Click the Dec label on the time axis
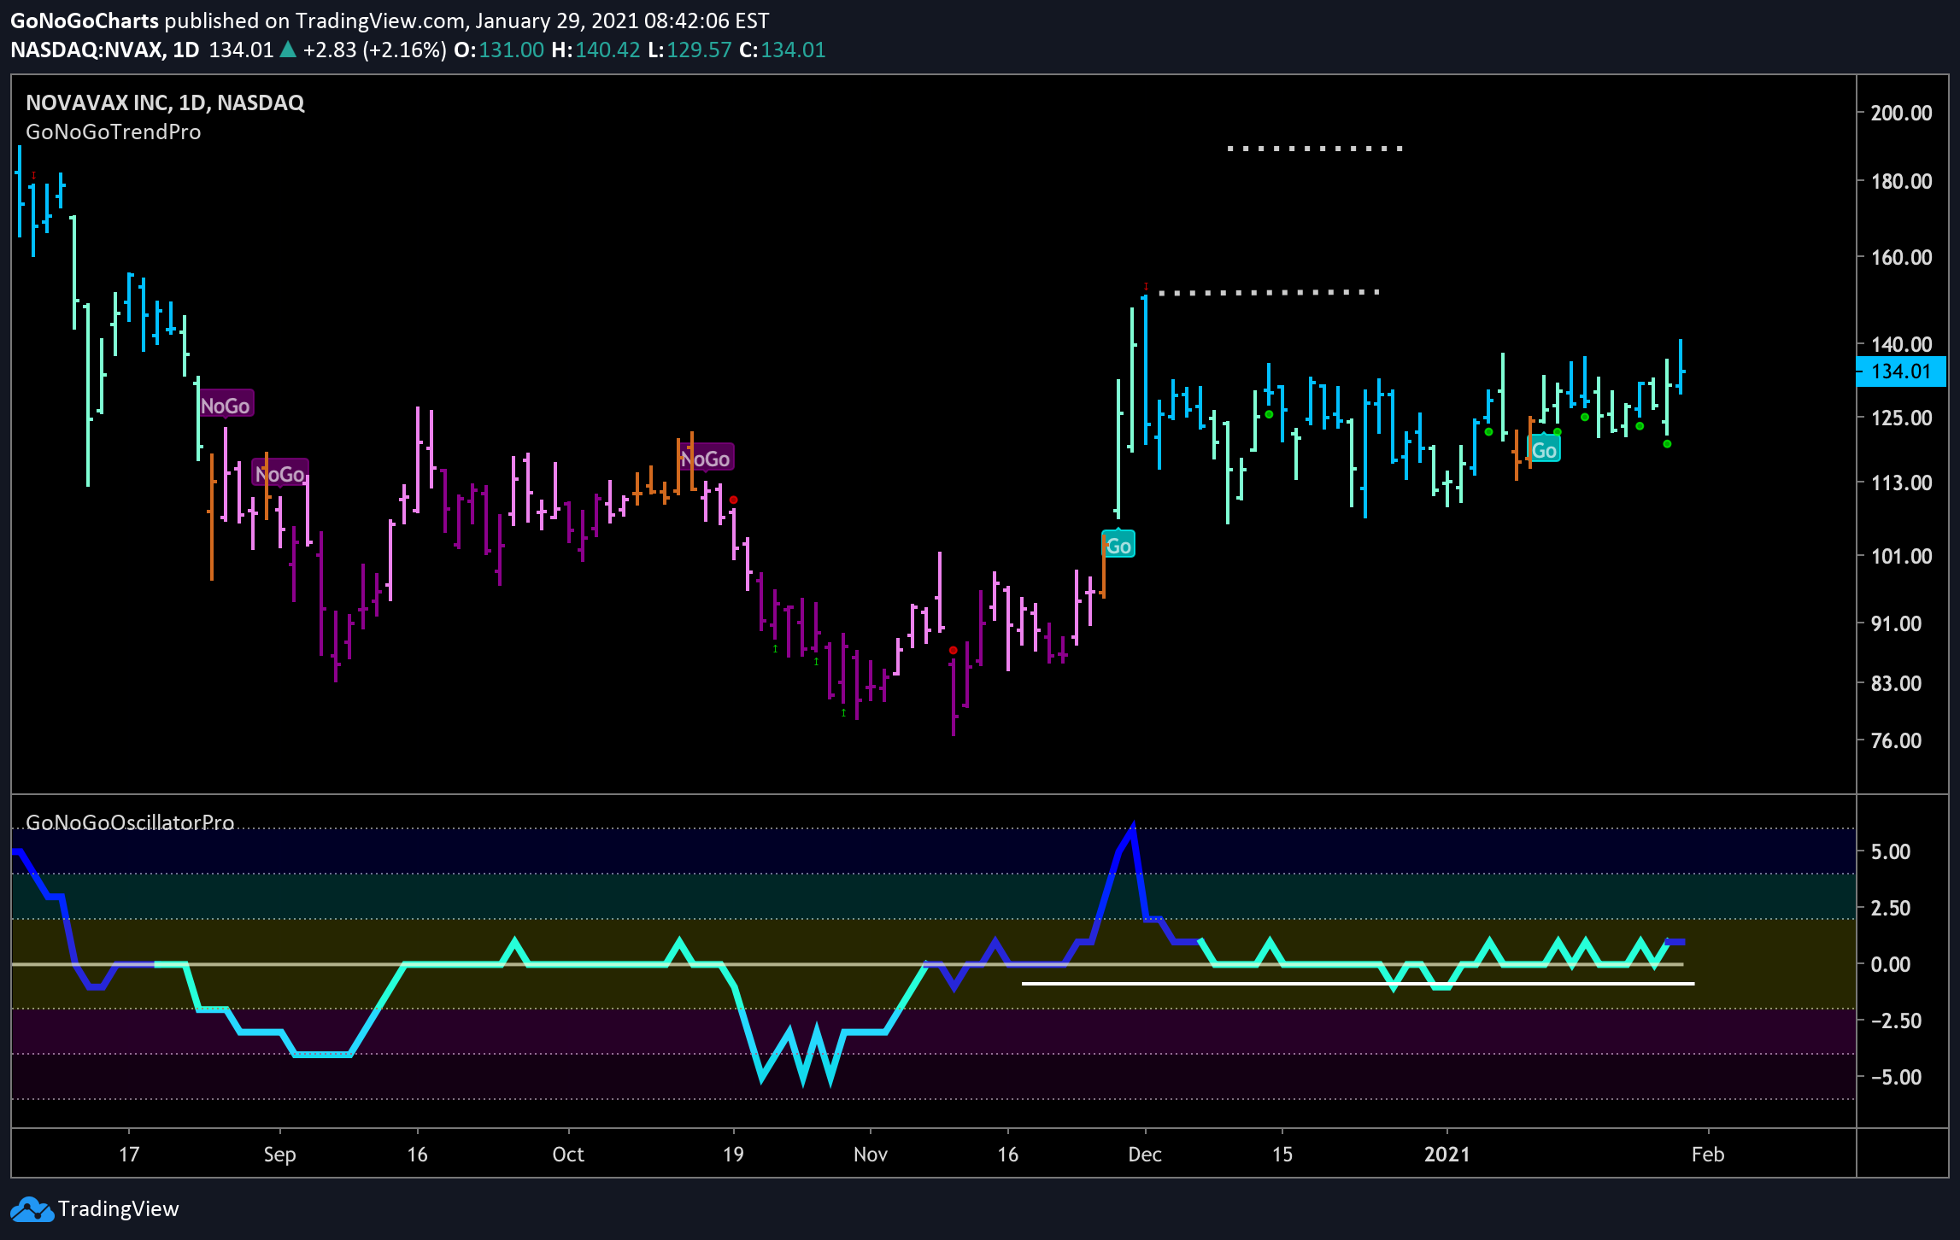Image resolution: width=1960 pixels, height=1240 pixels. click(x=1145, y=1155)
